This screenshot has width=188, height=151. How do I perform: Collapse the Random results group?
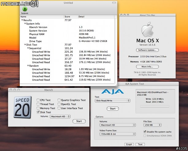pyautogui.click(x=28, y=66)
